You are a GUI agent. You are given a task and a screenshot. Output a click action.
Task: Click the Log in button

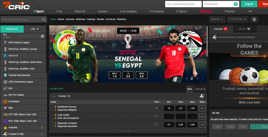click(x=249, y=4)
